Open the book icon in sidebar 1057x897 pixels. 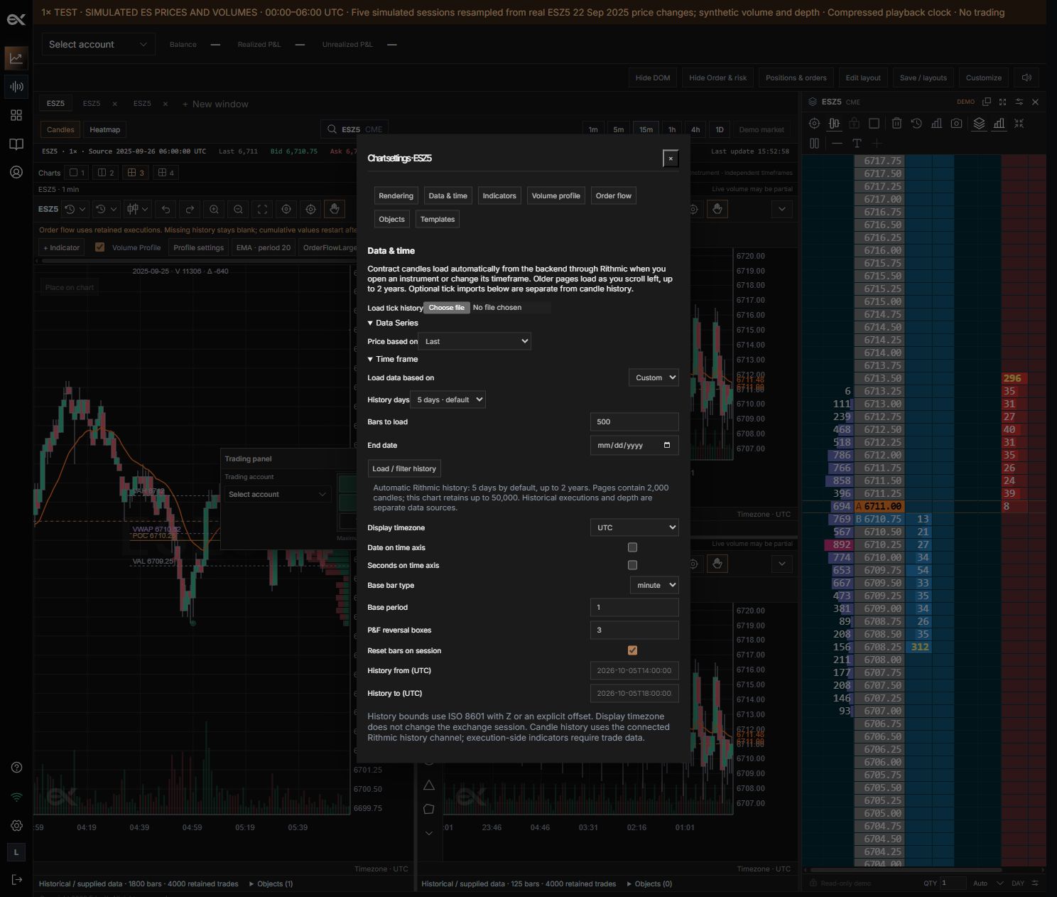pyautogui.click(x=16, y=144)
